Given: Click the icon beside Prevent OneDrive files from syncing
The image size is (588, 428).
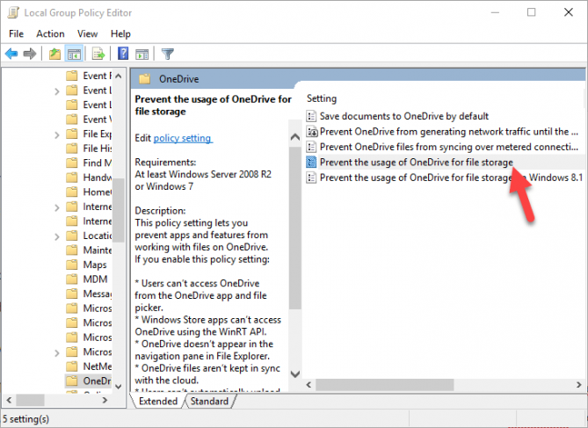Looking at the screenshot, I should (311, 147).
